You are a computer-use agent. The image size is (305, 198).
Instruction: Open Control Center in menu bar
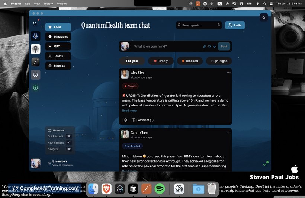(272, 3)
